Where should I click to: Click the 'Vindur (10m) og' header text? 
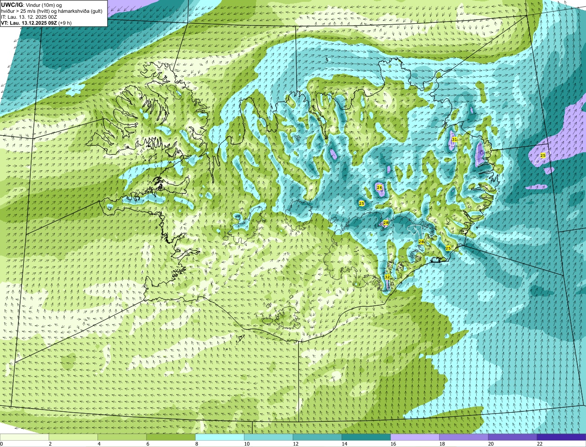[x=43, y=5]
